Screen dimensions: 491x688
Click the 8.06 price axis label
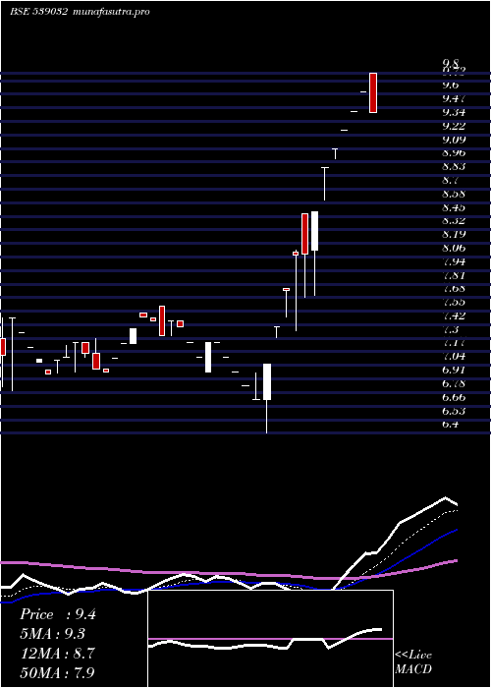click(x=454, y=248)
